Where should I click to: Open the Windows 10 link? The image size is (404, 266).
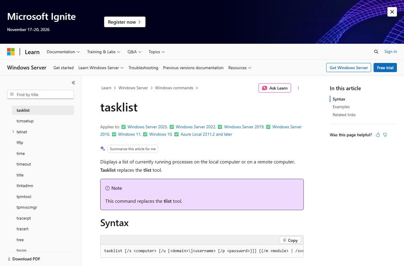pos(161,134)
